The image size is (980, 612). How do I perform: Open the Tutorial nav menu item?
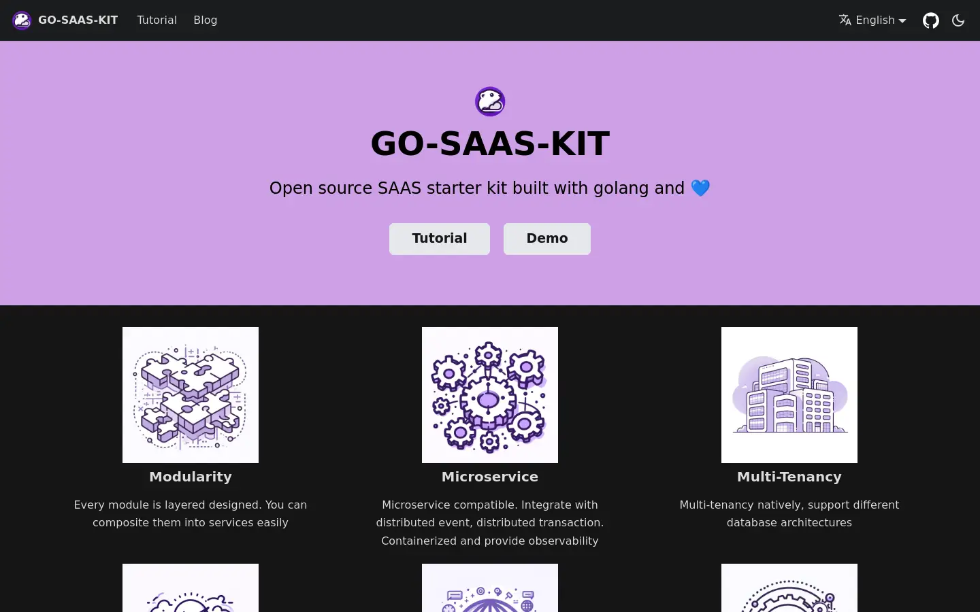click(x=157, y=20)
